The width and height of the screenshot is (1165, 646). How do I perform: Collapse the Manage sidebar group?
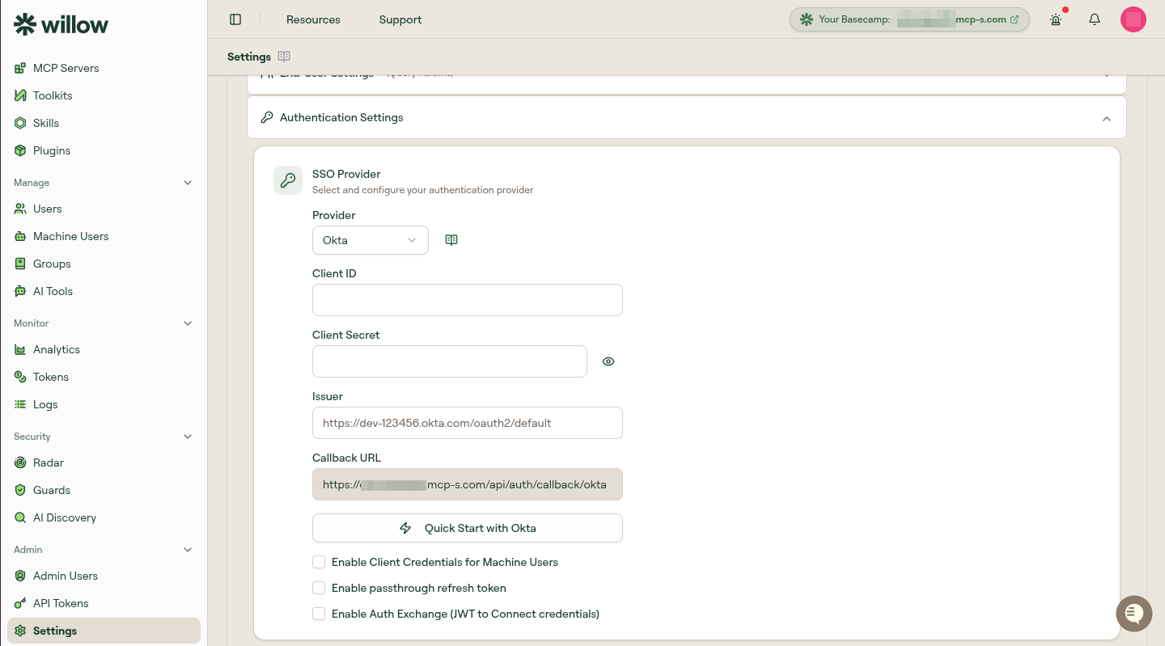pos(188,183)
